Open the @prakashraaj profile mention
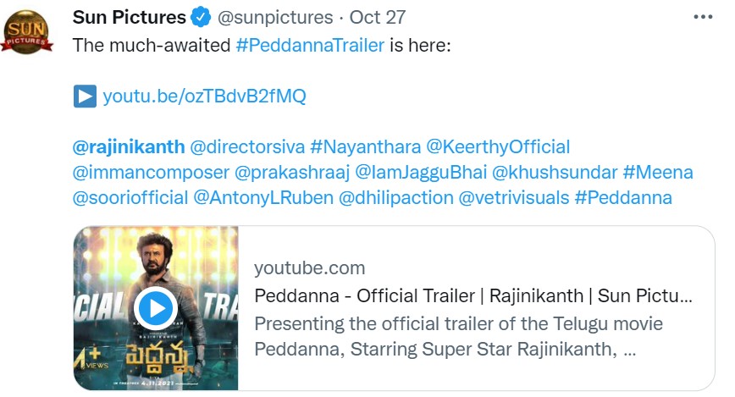Screen dimensions: 735x397 pyautogui.click(x=291, y=173)
